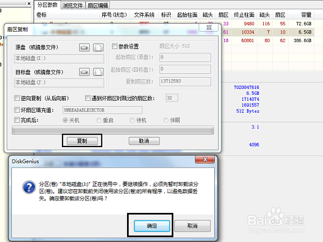Click the 复制 button
This screenshot has width=323, height=242.
coord(82,141)
